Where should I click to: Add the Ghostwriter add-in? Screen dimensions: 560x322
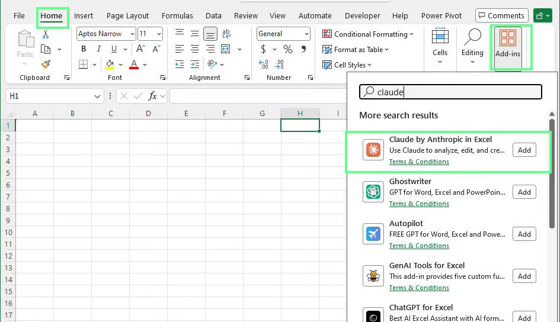[524, 192]
